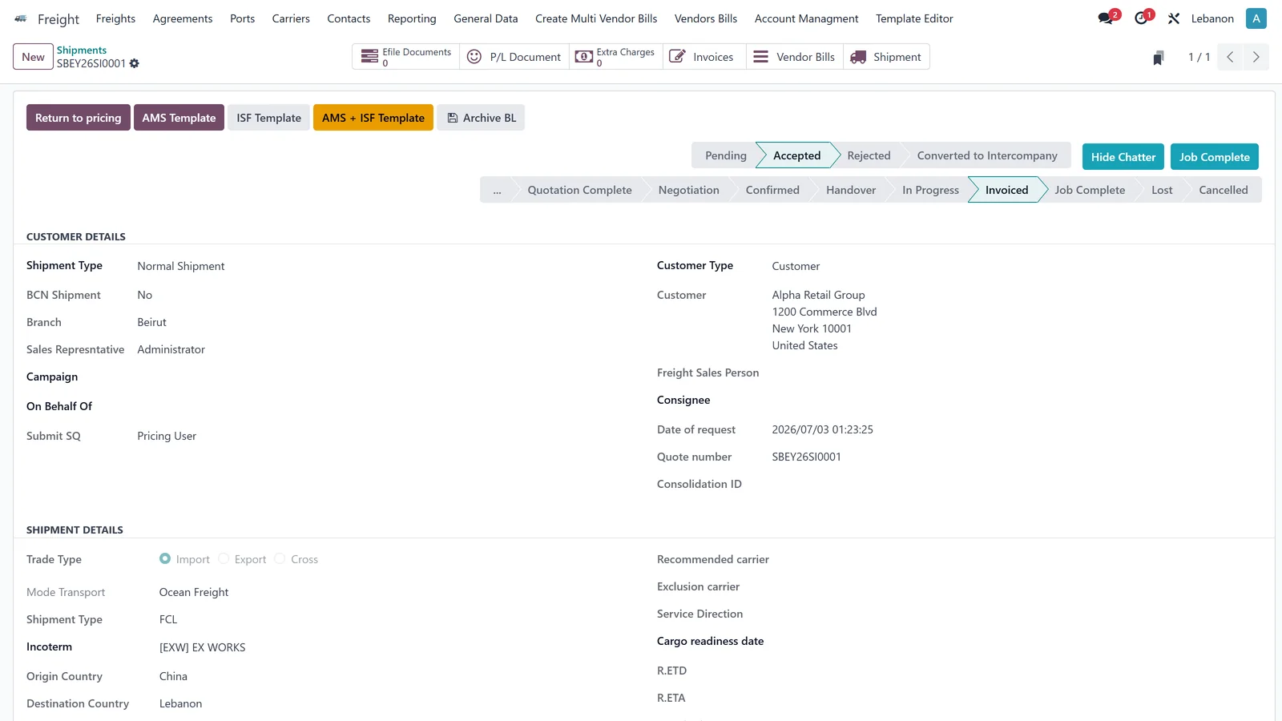This screenshot has width=1282, height=721.
Task: Click the Archive BL button
Action: (481, 118)
